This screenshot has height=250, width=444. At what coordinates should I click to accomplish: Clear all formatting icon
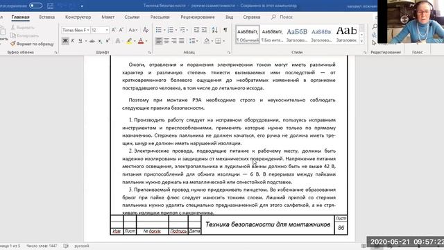tap(146, 30)
